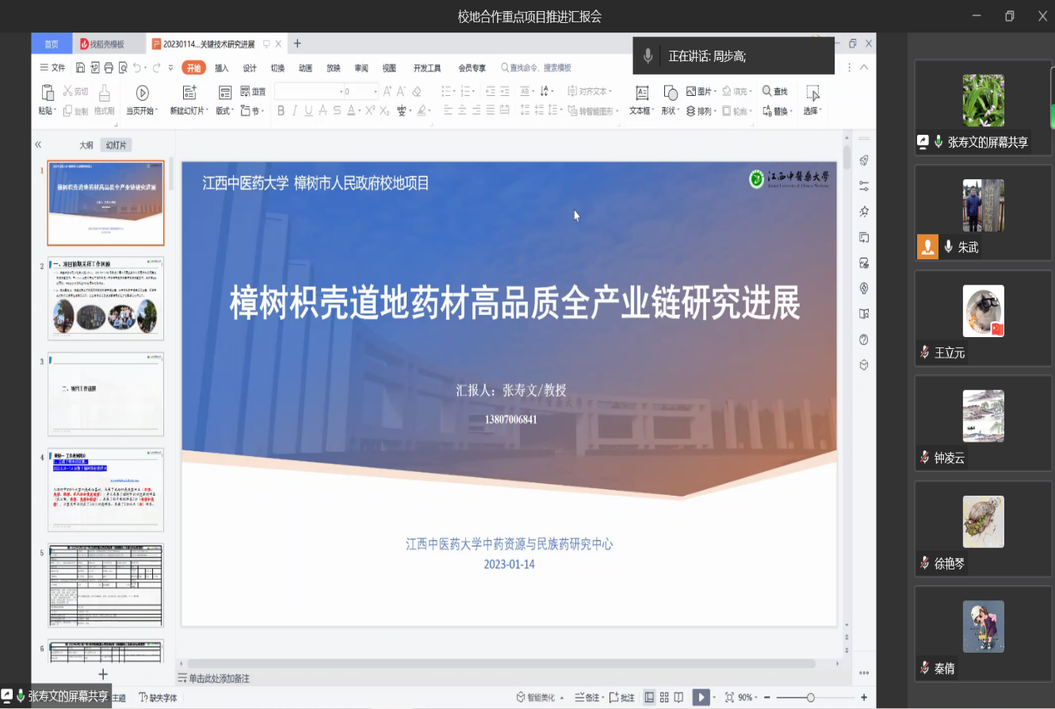Click the add slide plus below thumbnails
1055x709 pixels.
coord(102,674)
